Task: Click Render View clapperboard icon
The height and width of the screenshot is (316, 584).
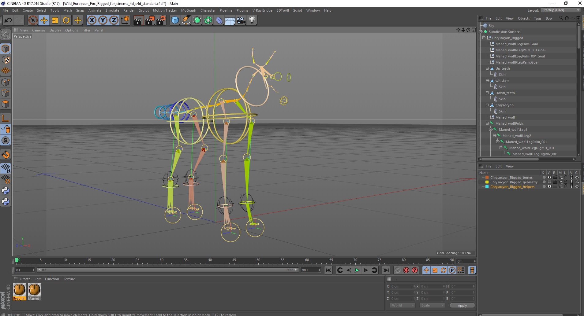Action: click(x=139, y=20)
